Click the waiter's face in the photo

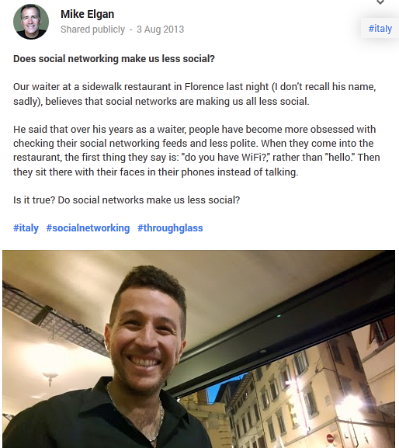(145, 340)
